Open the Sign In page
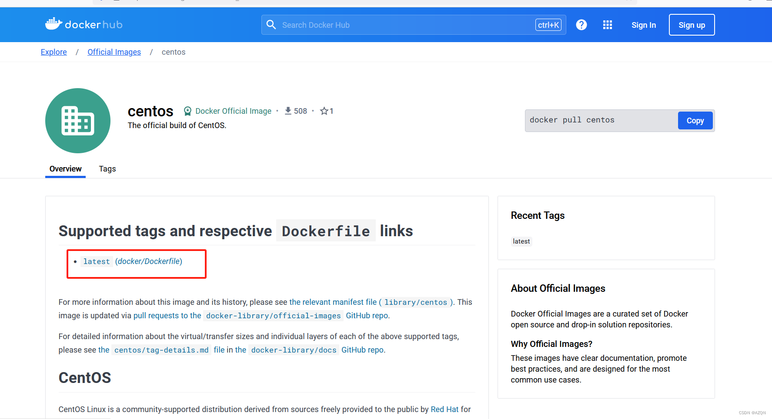772x419 pixels. click(x=644, y=25)
